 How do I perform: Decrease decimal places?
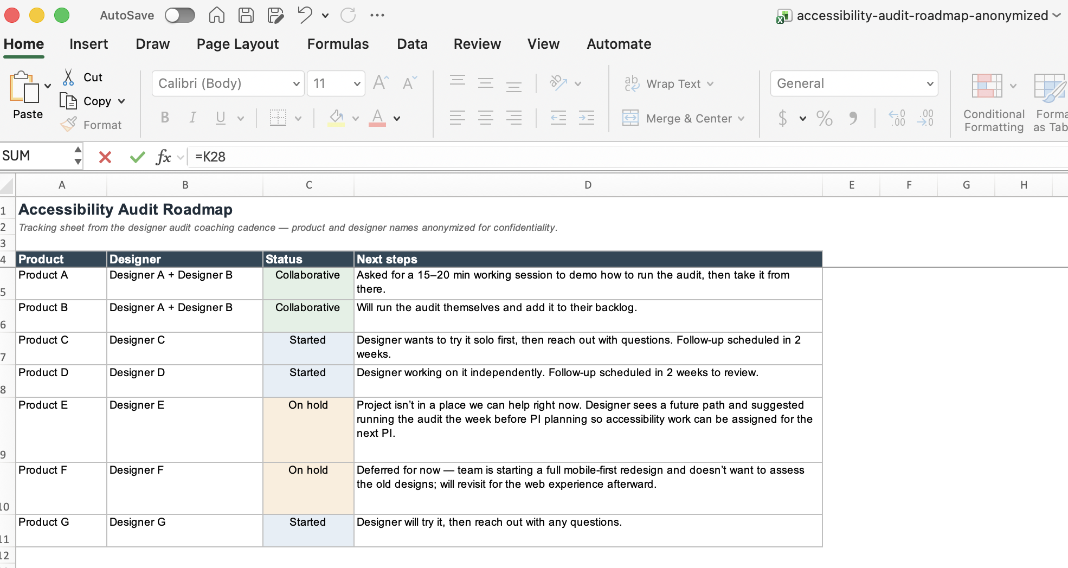925,118
